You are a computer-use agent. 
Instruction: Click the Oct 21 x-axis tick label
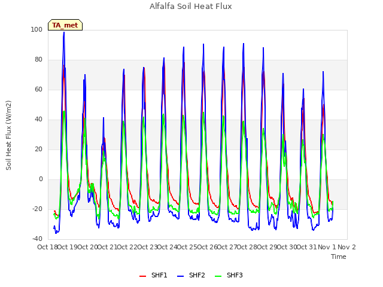[x=108, y=247]
